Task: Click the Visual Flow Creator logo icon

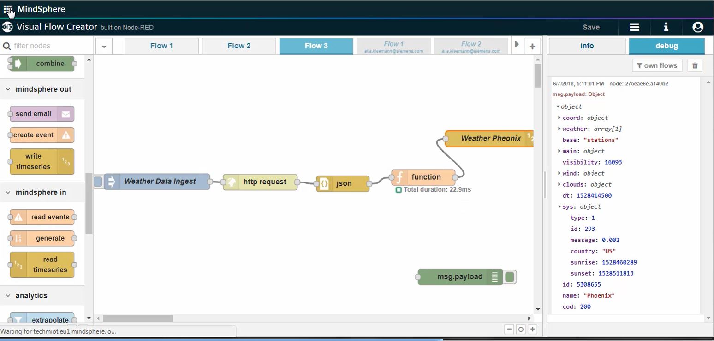Action: (x=7, y=27)
